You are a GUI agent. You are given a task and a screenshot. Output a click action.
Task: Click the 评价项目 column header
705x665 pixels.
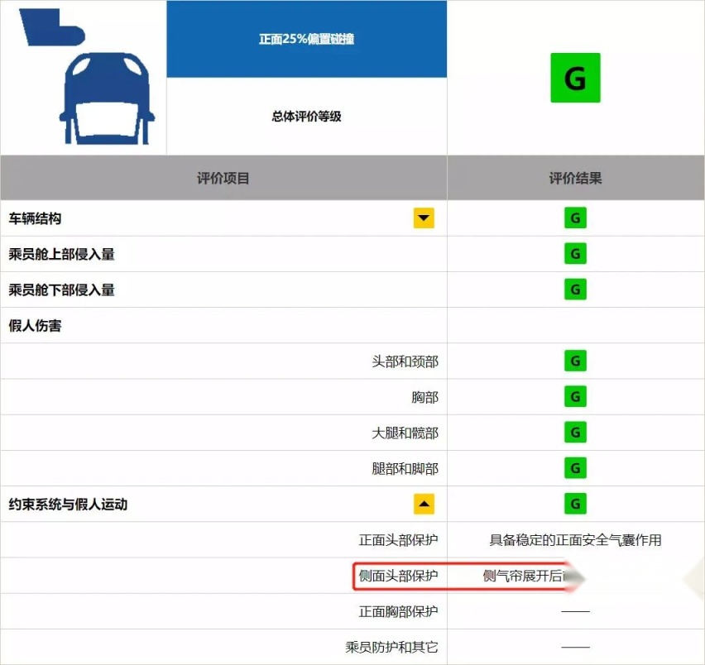223,179
